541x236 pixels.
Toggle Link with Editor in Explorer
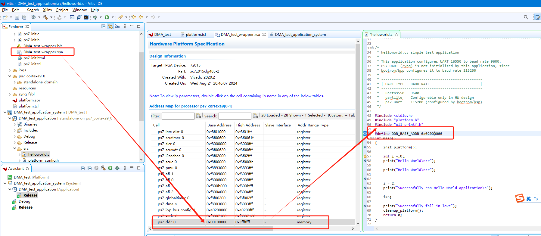tap(110, 26)
